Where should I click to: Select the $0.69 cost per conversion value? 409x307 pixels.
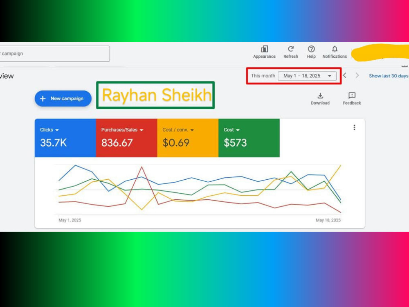[176, 143]
